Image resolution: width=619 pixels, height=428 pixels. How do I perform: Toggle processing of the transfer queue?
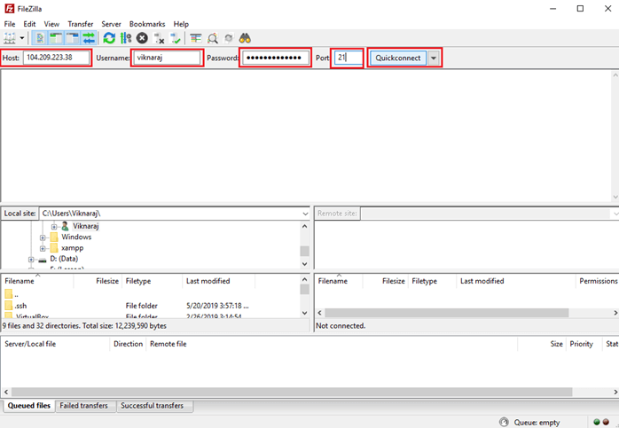[126, 38]
